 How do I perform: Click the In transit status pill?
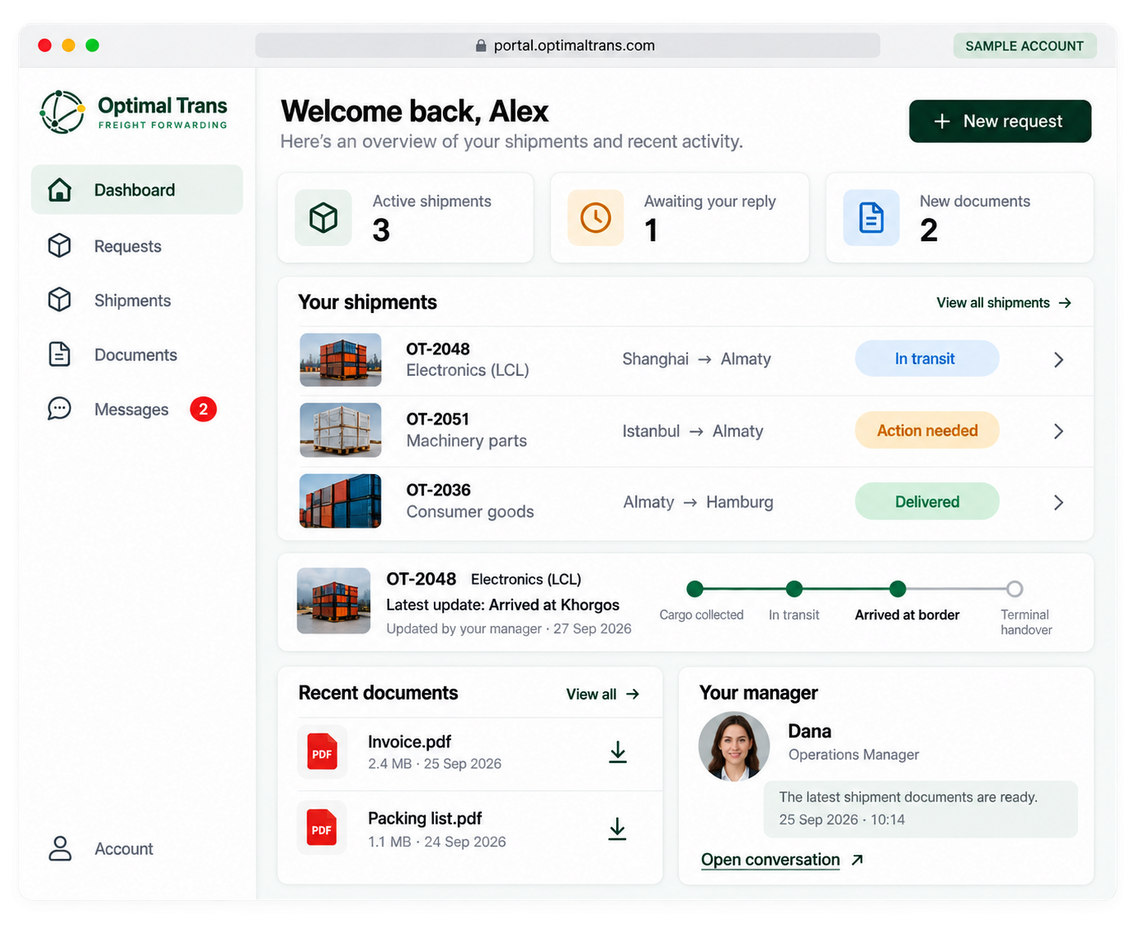tap(927, 359)
